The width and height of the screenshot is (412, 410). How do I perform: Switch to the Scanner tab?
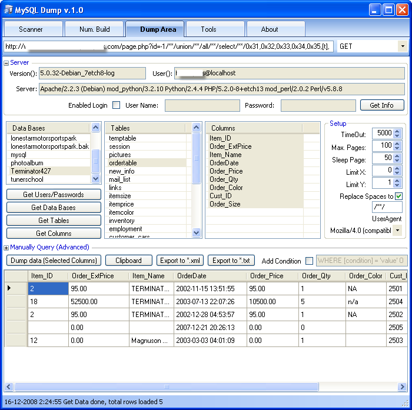click(x=32, y=29)
